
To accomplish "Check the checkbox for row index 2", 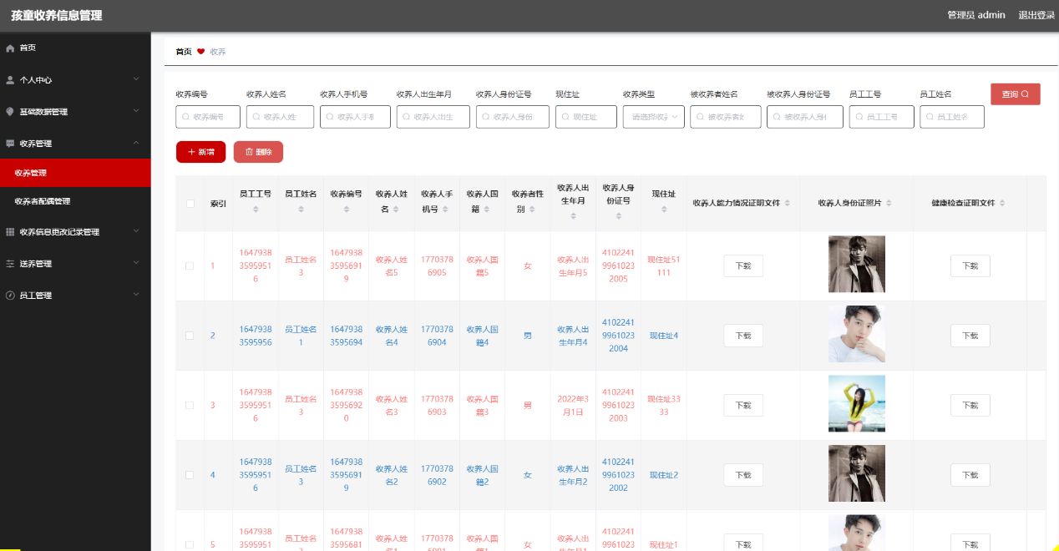I will pyautogui.click(x=190, y=336).
